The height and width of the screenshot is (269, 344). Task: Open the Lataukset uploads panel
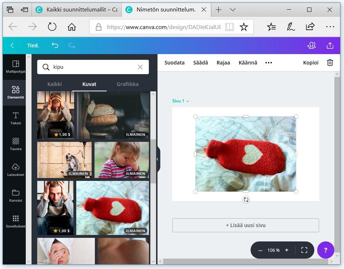point(15,170)
